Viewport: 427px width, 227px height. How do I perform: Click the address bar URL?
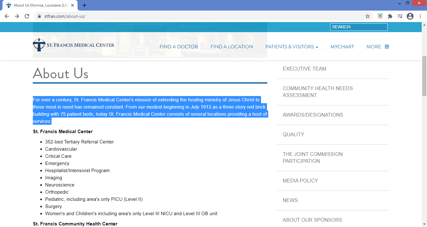65,16
